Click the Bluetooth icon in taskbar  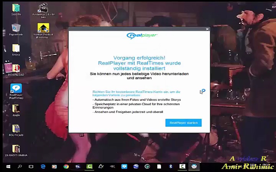[x=171, y=167]
